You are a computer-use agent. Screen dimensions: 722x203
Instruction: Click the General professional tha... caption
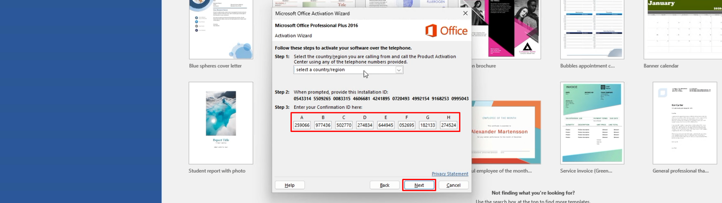point(680,171)
